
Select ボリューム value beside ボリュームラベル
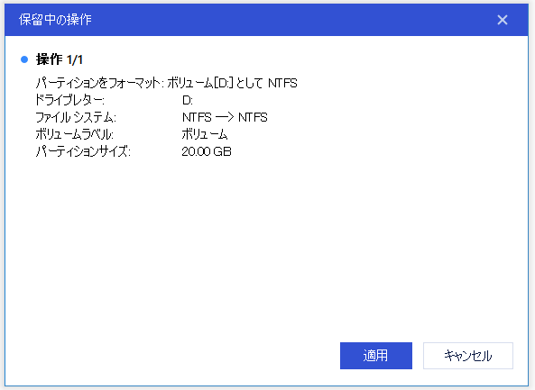click(205, 134)
